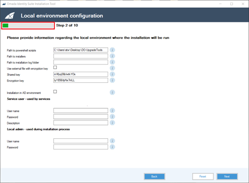This screenshot has height=183, width=249.
Task: Click info icon beside Path to powershell scripts
Action: [x=112, y=50]
